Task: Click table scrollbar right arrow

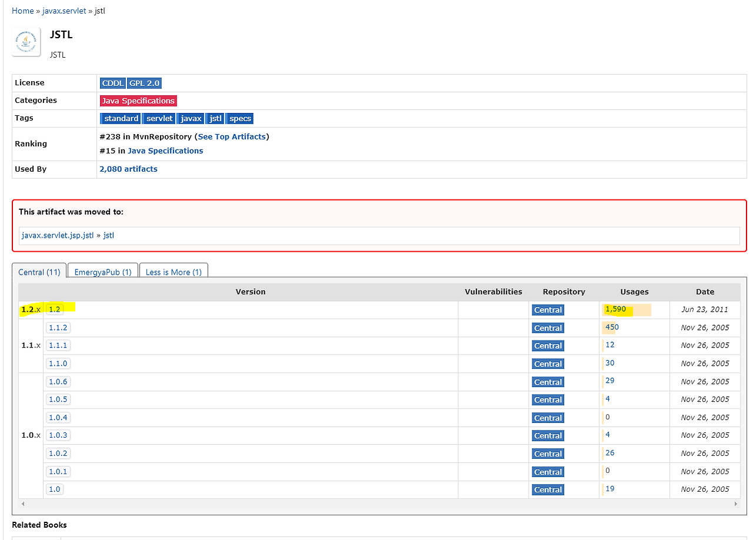Action: pos(735,504)
